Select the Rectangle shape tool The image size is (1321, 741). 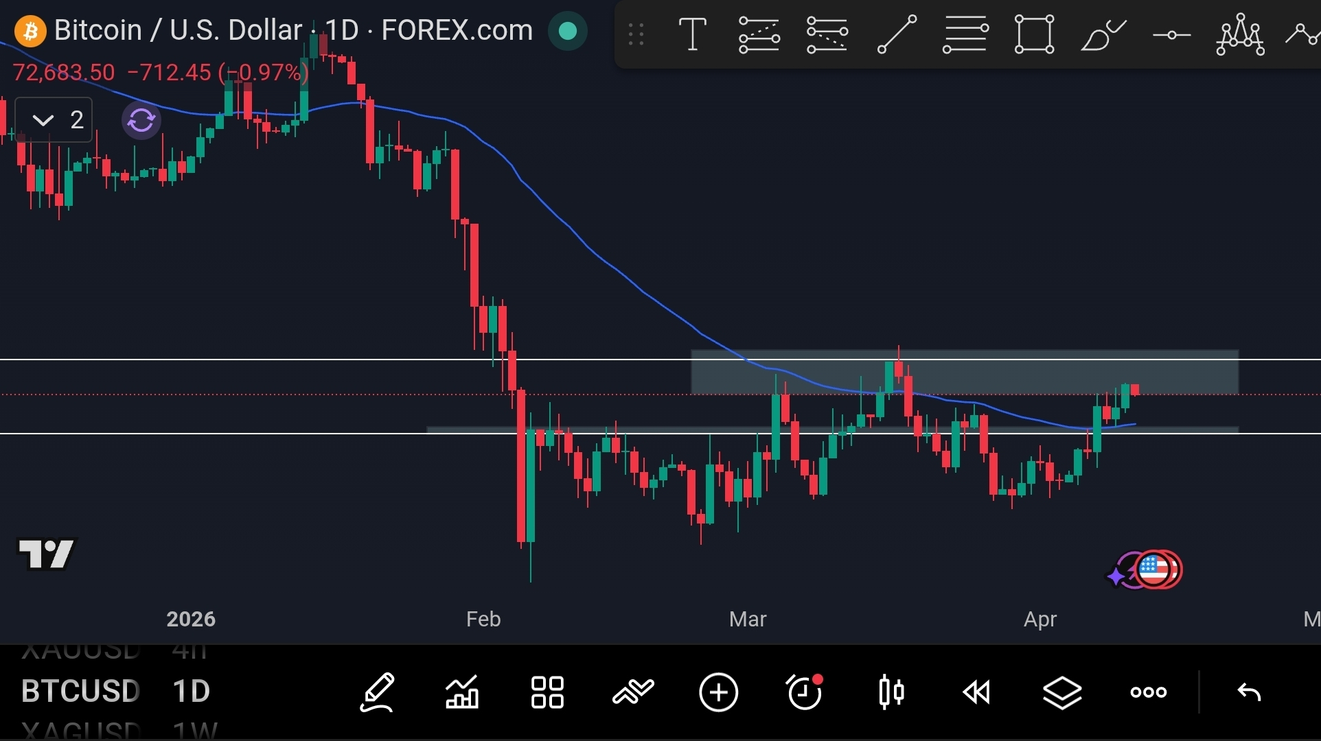1034,34
